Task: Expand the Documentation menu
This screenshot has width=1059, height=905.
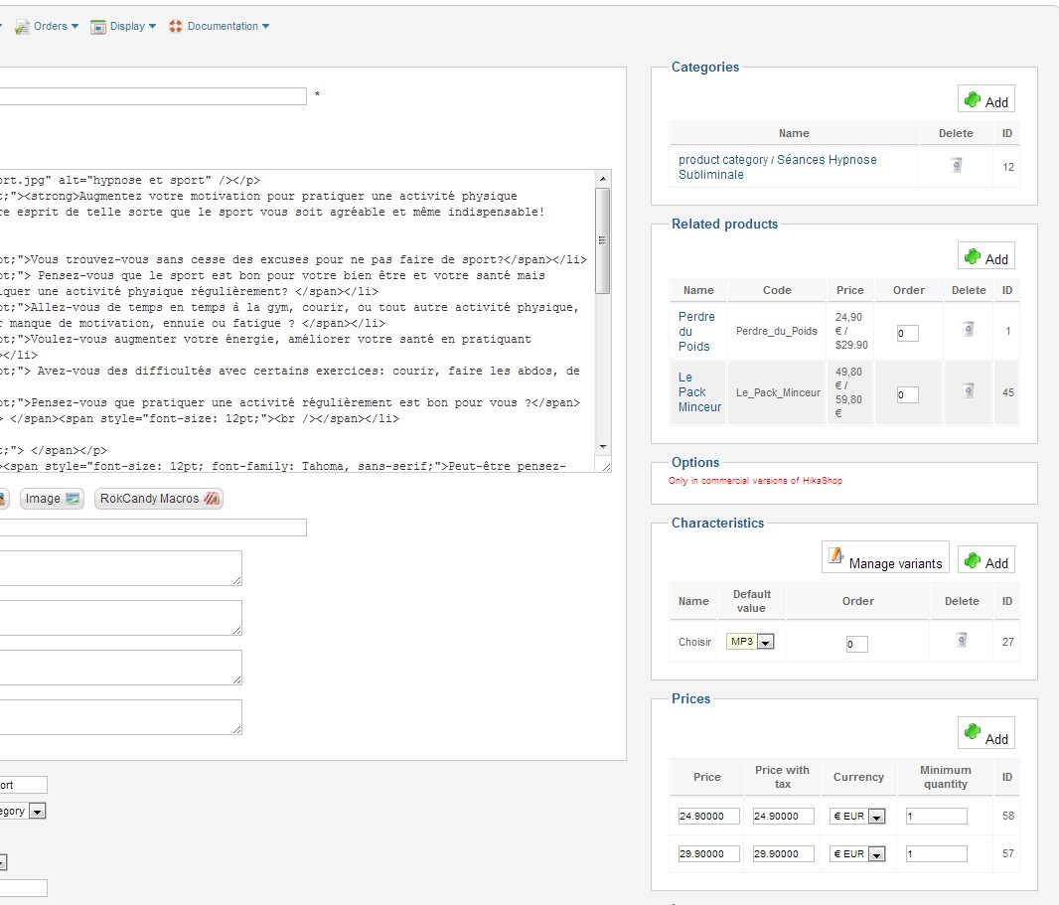Action: pyautogui.click(x=219, y=26)
